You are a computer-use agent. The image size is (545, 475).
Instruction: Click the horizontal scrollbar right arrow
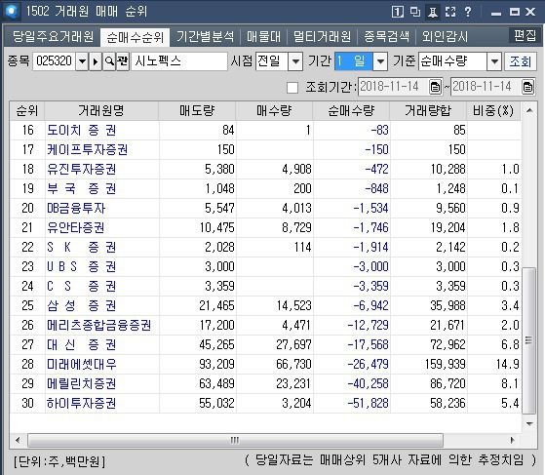512,440
